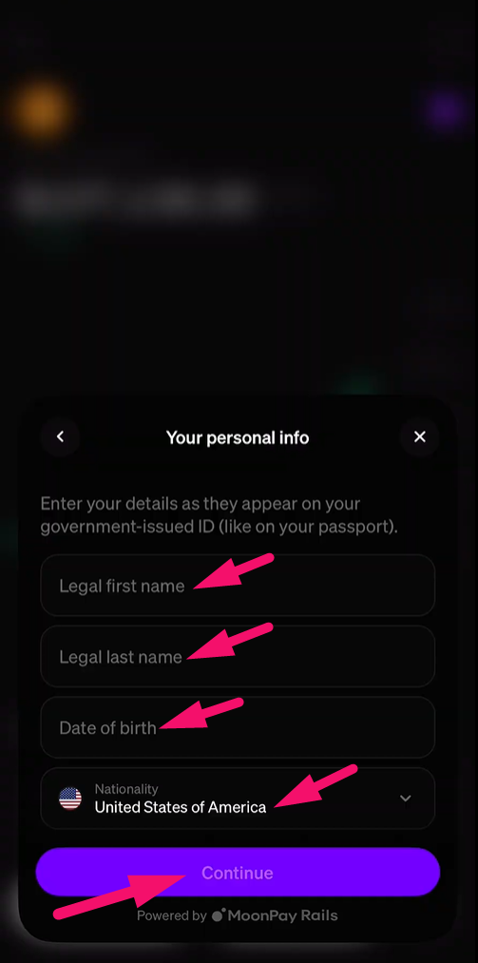Click the Your personal info heading

[238, 437]
